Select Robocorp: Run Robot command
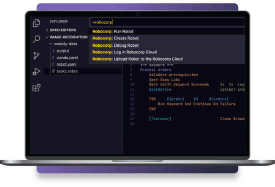This screenshot has width=275, height=187. [166, 31]
